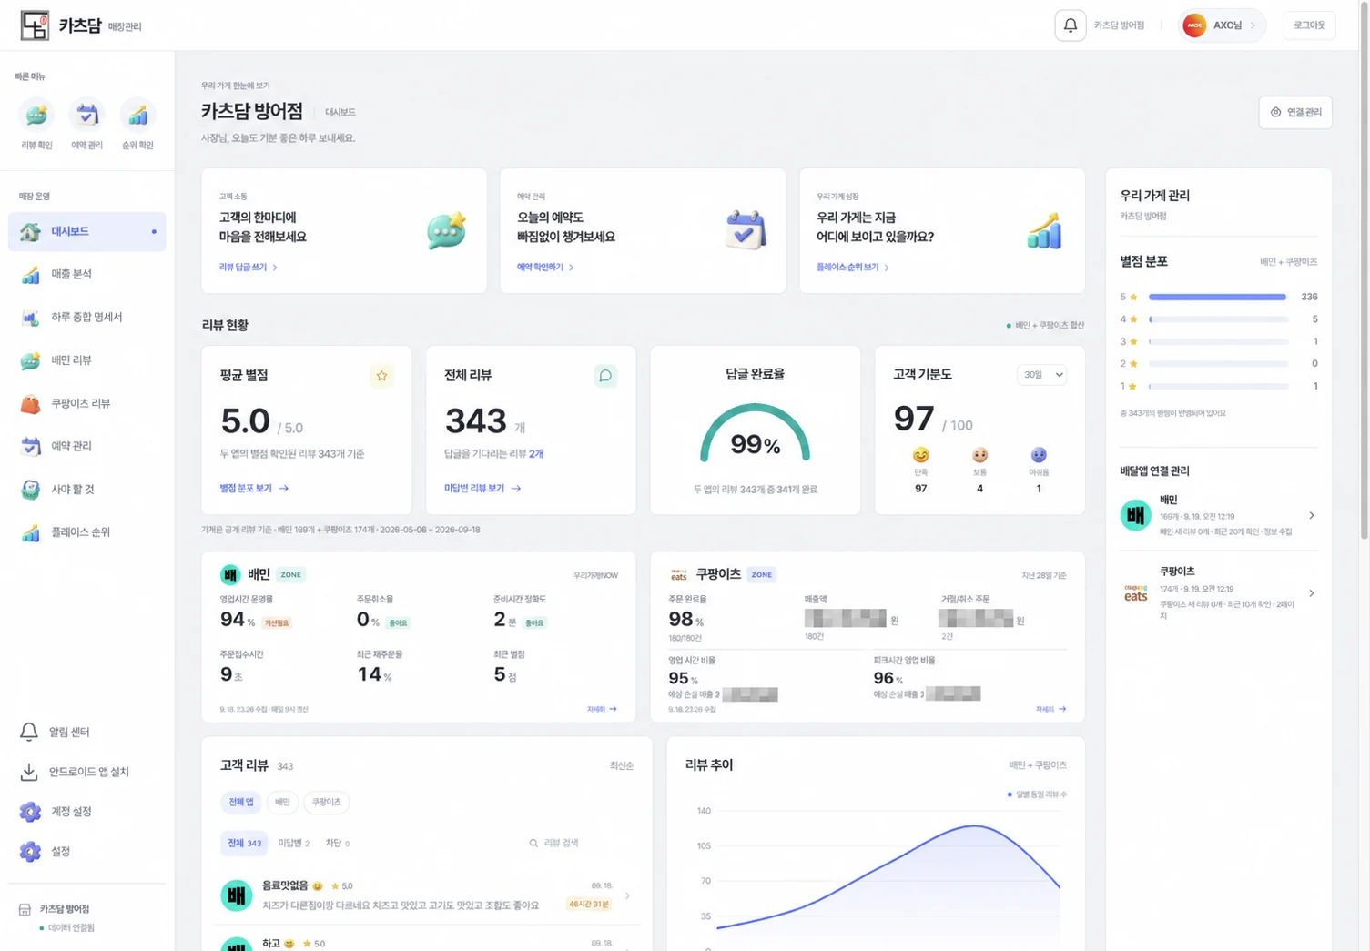This screenshot has width=1370, height=951.
Task: Open the 30일 period dropdown
Action: tap(1041, 375)
